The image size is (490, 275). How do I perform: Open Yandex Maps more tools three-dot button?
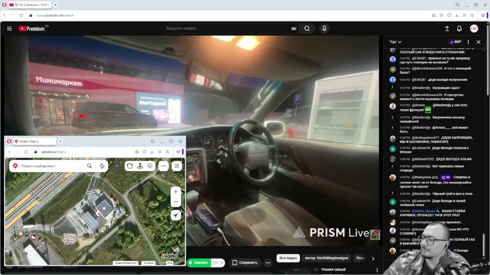tap(163, 166)
